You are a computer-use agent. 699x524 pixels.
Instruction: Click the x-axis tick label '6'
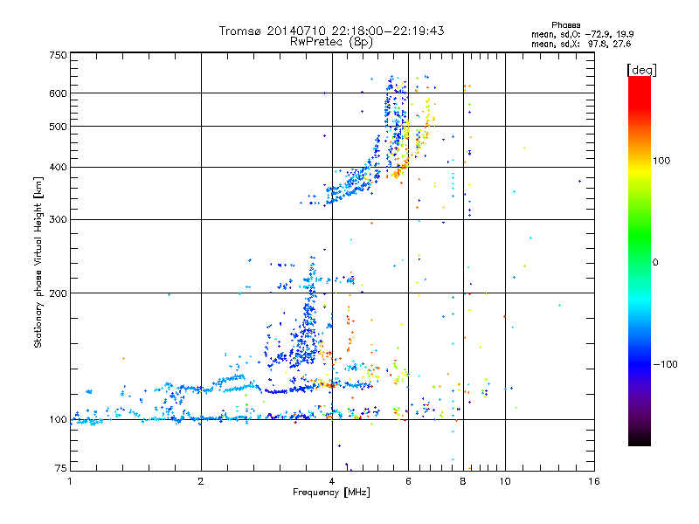[408, 481]
